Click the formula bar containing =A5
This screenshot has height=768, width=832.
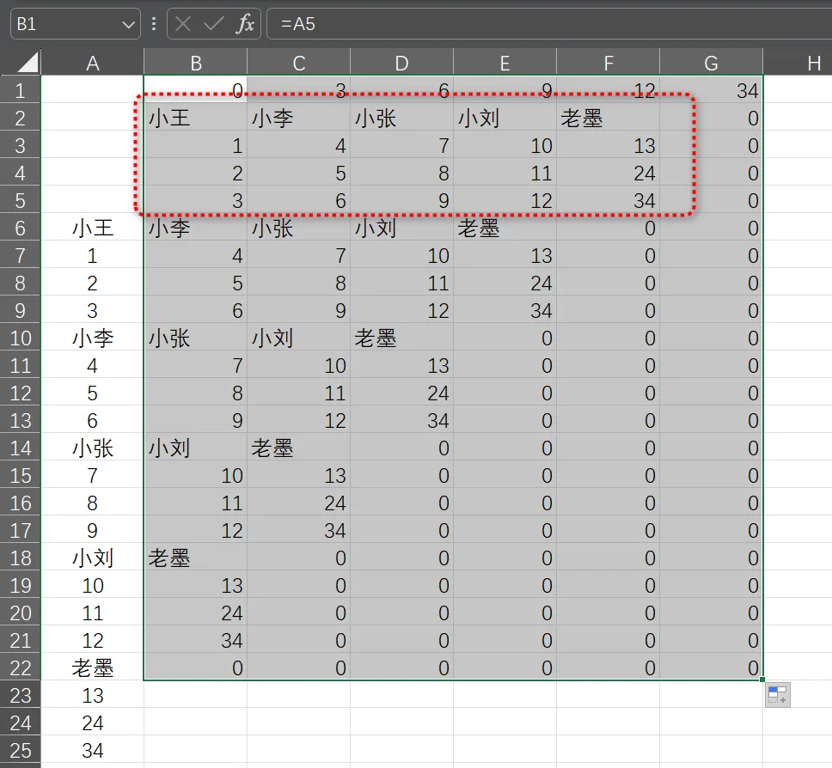[x=549, y=24]
